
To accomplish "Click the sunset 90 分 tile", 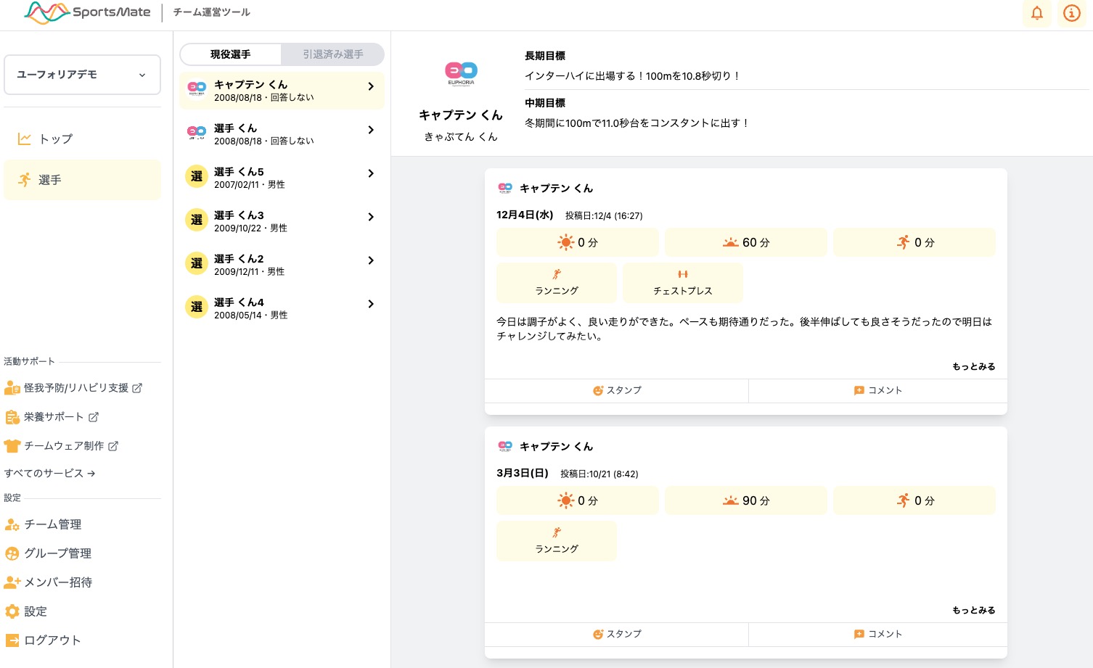I will click(746, 500).
